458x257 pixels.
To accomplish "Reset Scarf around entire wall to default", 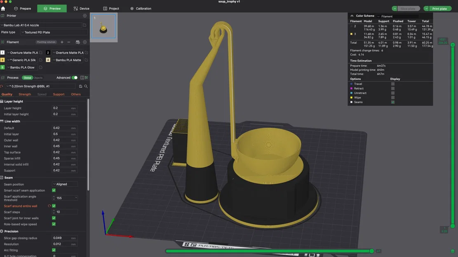I will click(x=49, y=206).
